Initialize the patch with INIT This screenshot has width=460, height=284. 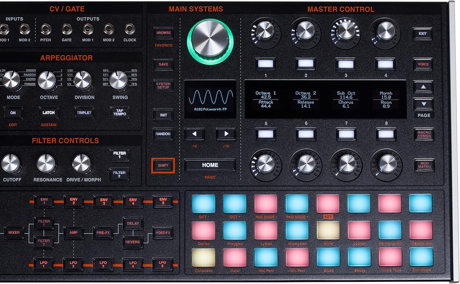(163, 115)
